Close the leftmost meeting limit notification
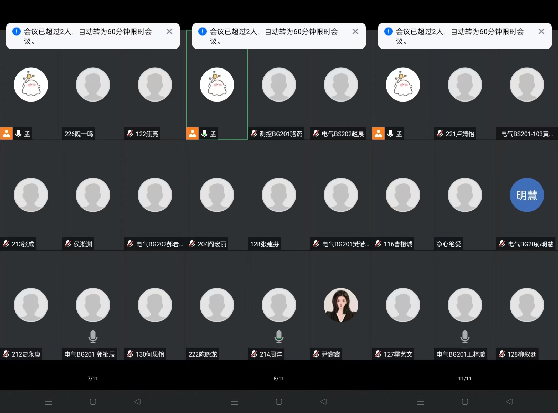This screenshot has width=558, height=413. 169,32
